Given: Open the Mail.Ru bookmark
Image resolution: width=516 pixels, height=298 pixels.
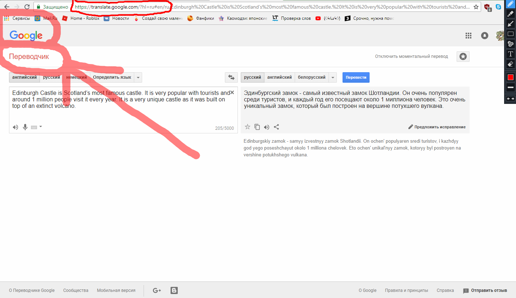Looking at the screenshot, I should (46, 18).
